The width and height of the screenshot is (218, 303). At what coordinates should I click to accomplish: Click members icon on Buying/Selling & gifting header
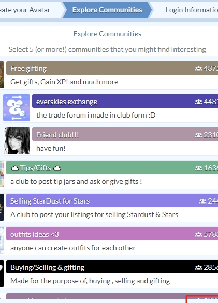click(198, 267)
